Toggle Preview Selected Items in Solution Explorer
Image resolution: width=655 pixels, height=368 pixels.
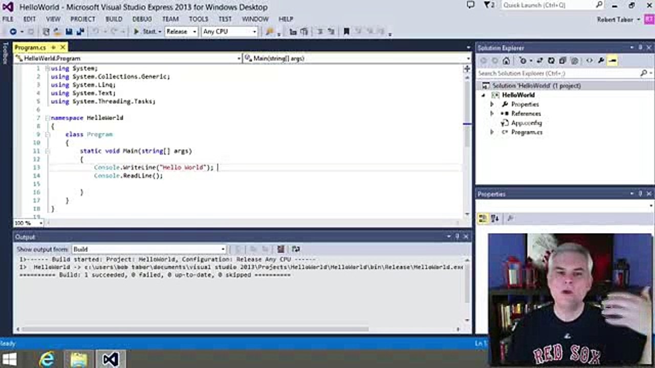[613, 61]
